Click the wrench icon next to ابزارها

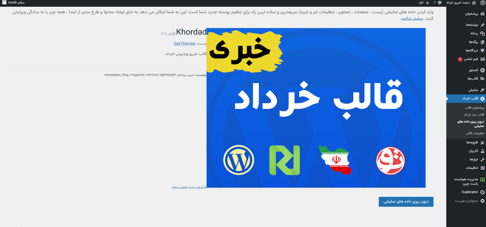[x=482, y=159]
